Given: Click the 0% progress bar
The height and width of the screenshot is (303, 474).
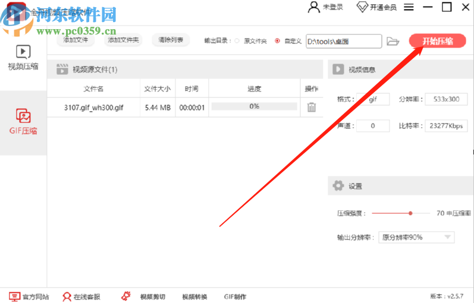Looking at the screenshot, I should tap(254, 106).
